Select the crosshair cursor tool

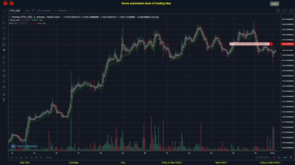coord(4,11)
